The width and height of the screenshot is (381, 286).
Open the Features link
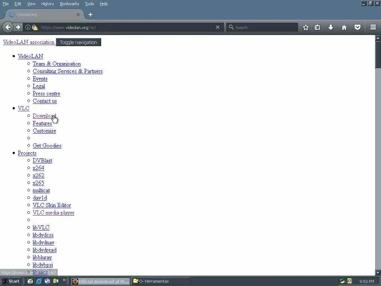point(42,123)
